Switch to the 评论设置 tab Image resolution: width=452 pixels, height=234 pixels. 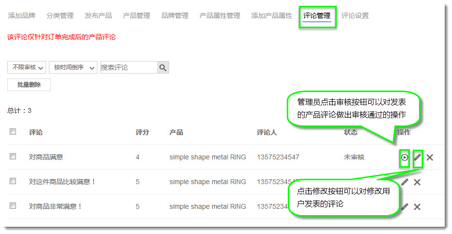(355, 16)
